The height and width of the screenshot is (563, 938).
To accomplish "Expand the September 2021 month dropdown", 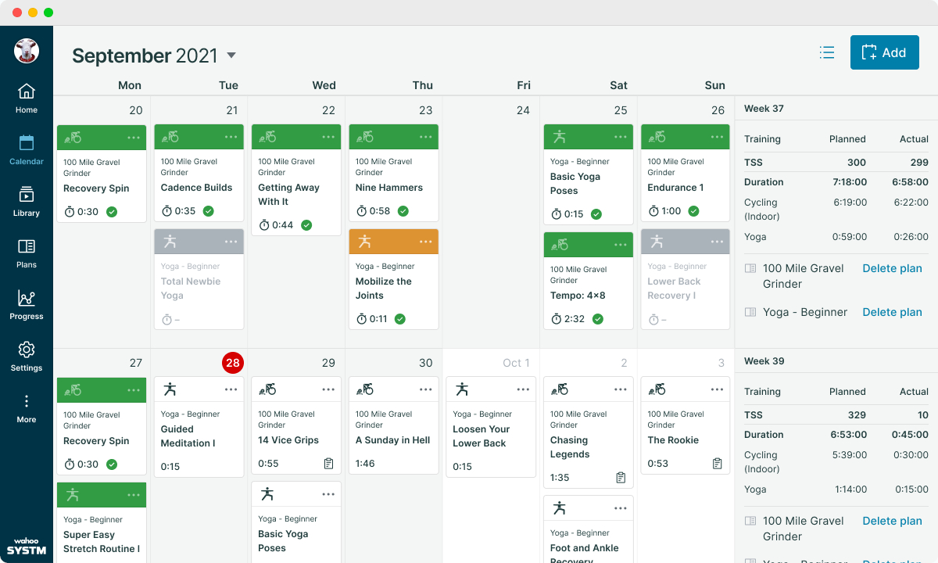I will click(231, 56).
